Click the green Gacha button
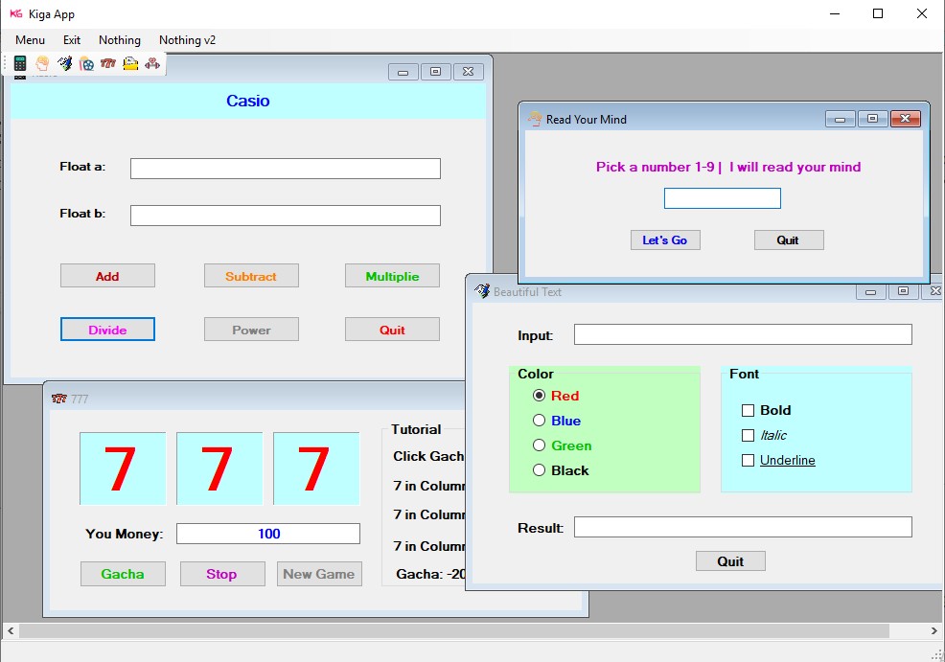 (x=123, y=574)
